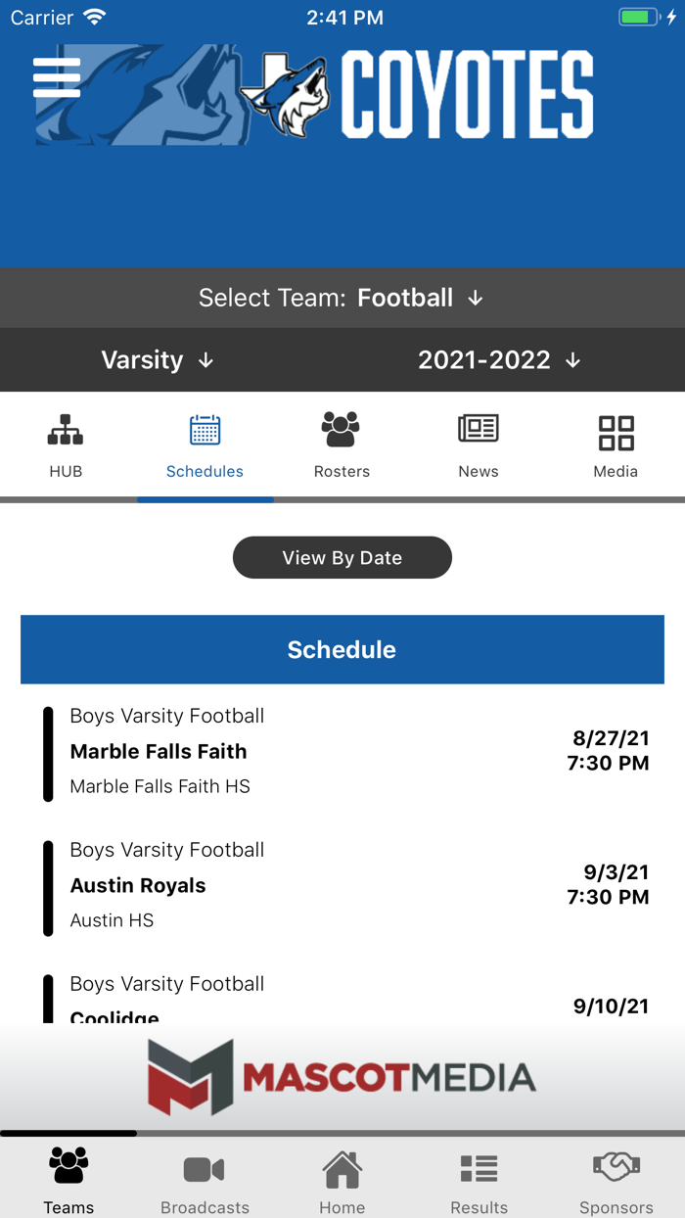This screenshot has height=1218, width=685.
Task: Open the 2021-2022 season dropdown
Action: coord(499,359)
